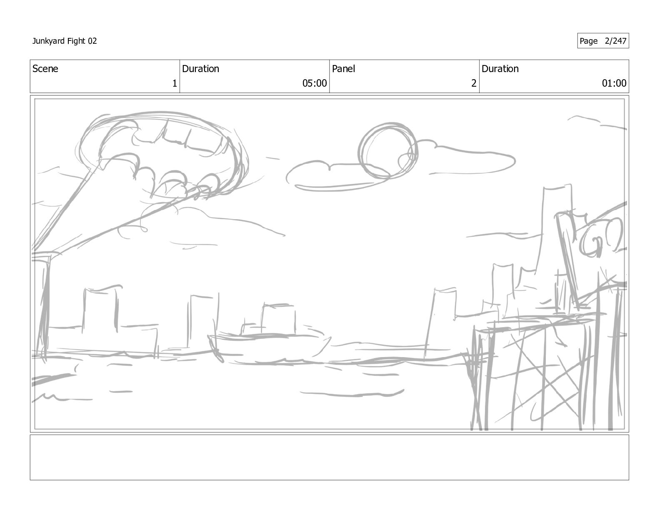
Task: Click the empty notes box below sketch
Action: point(329,457)
